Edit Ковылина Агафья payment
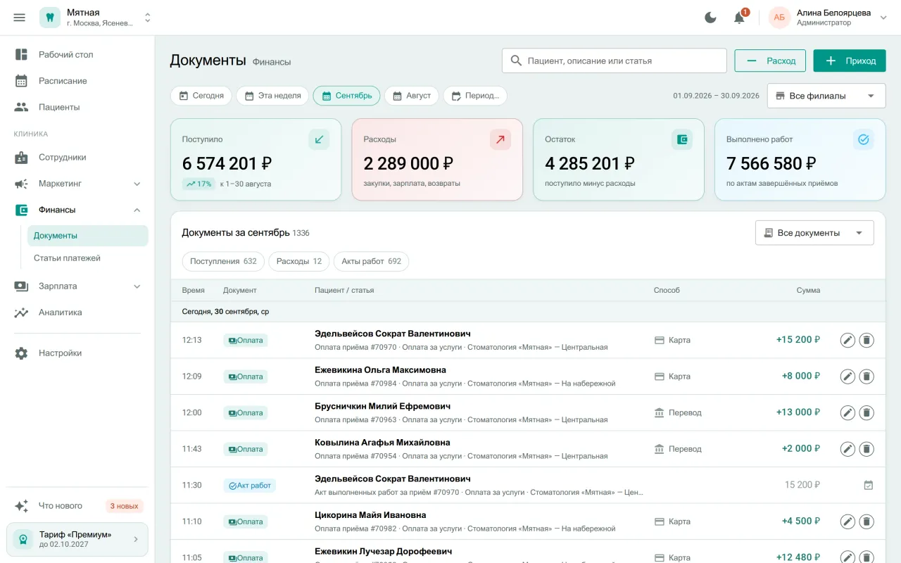The image size is (901, 563). [848, 449]
